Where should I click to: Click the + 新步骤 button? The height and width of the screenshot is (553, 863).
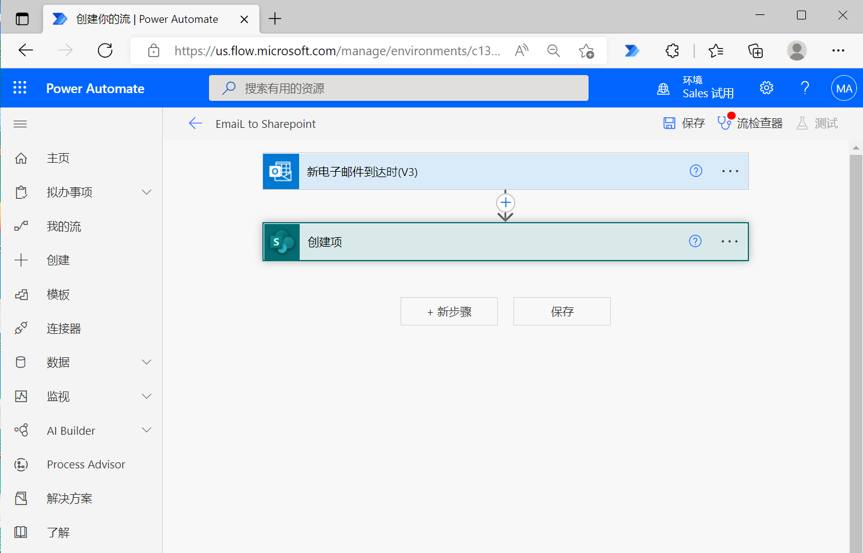(x=449, y=312)
